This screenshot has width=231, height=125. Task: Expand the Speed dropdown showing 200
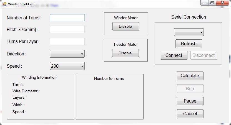tap(67, 66)
